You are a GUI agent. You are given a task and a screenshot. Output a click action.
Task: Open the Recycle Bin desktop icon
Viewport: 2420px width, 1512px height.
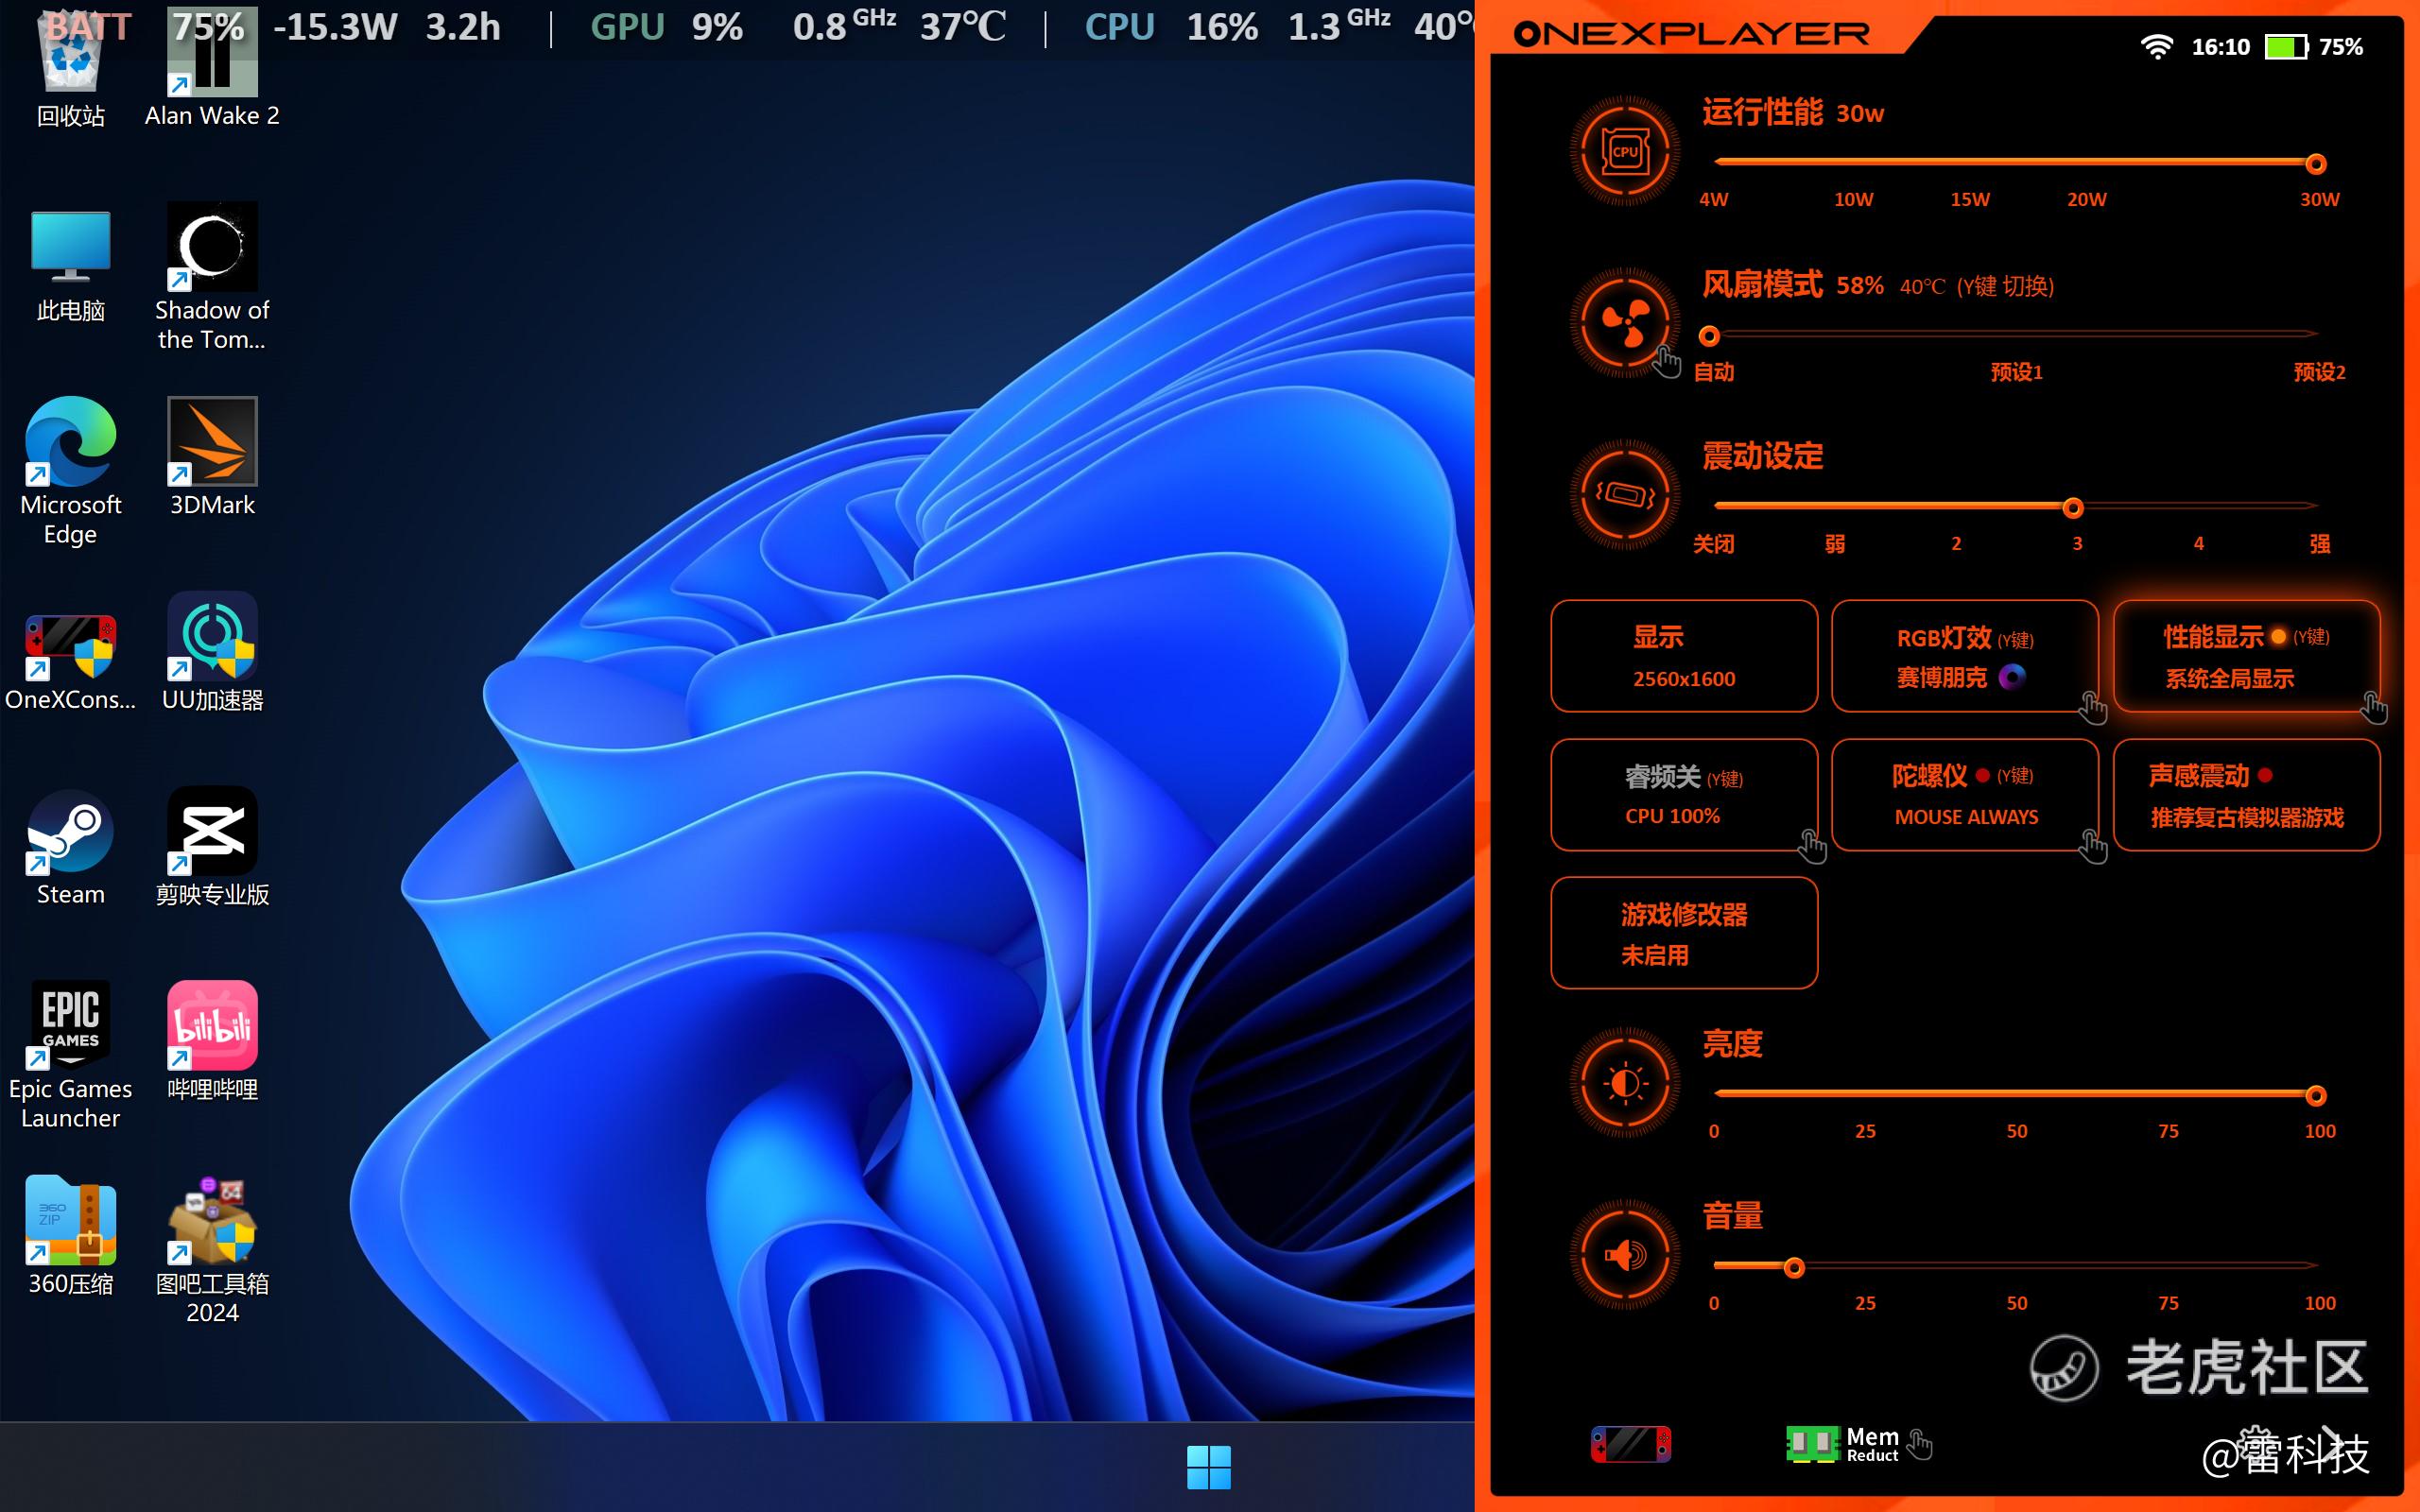70,66
